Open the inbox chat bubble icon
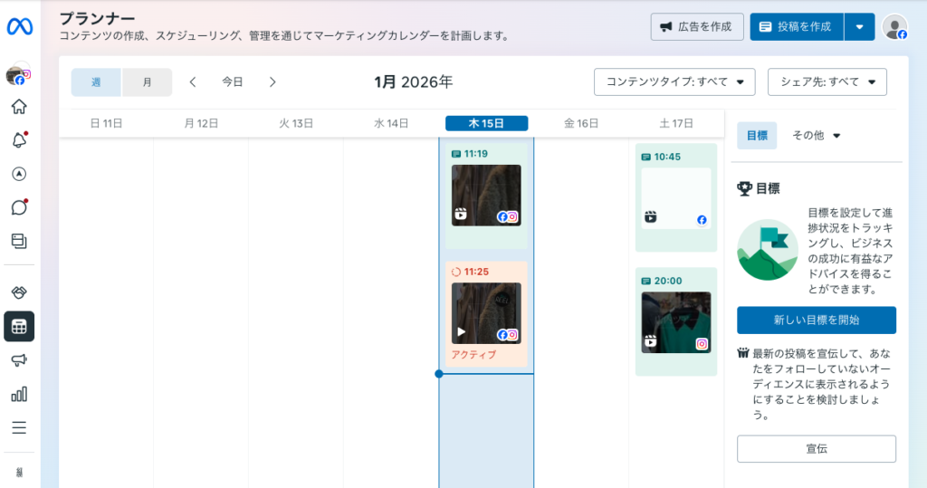This screenshot has width=927, height=488. pyautogui.click(x=19, y=207)
